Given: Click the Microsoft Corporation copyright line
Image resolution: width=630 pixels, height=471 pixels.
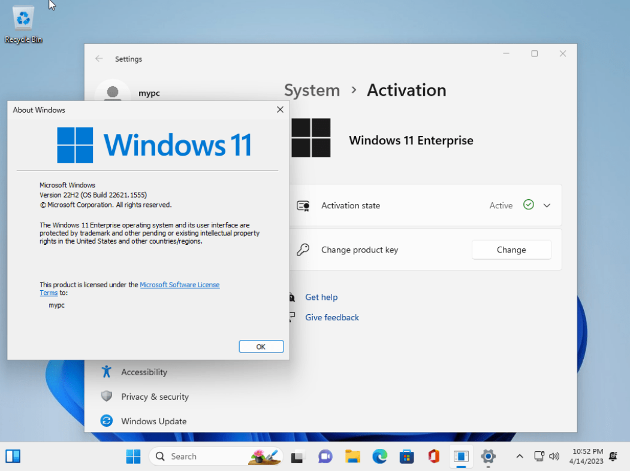Looking at the screenshot, I should [105, 205].
